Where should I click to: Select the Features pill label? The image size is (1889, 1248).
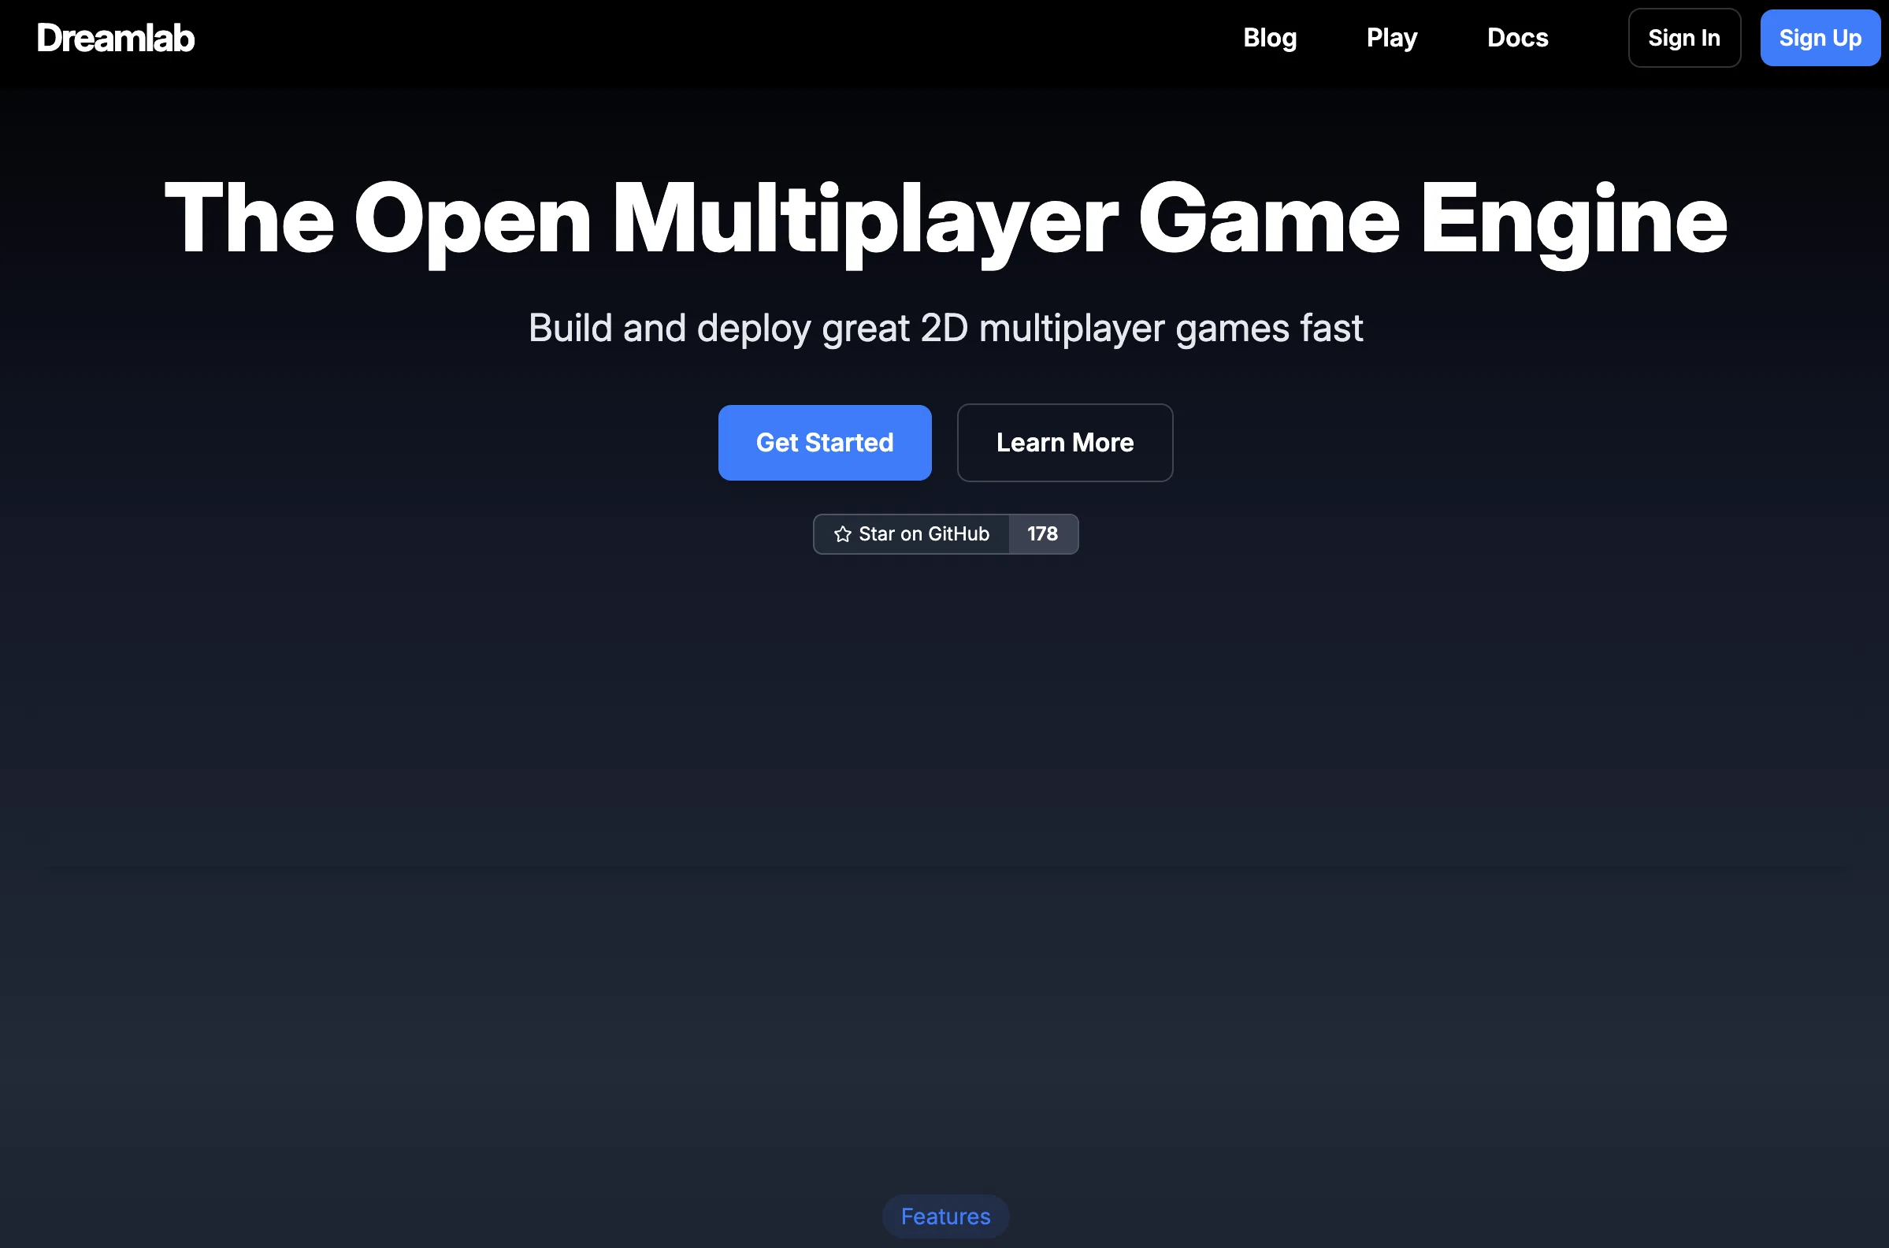click(x=945, y=1216)
